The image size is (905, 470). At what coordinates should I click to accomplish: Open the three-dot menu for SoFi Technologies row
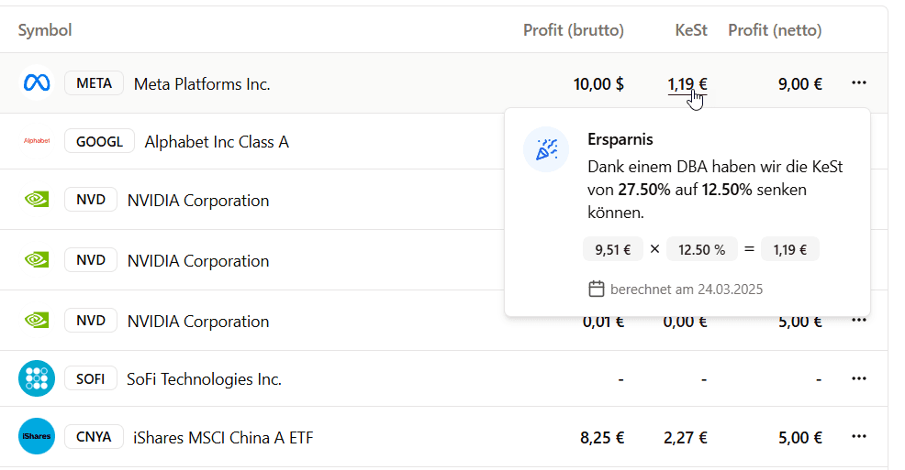859,378
